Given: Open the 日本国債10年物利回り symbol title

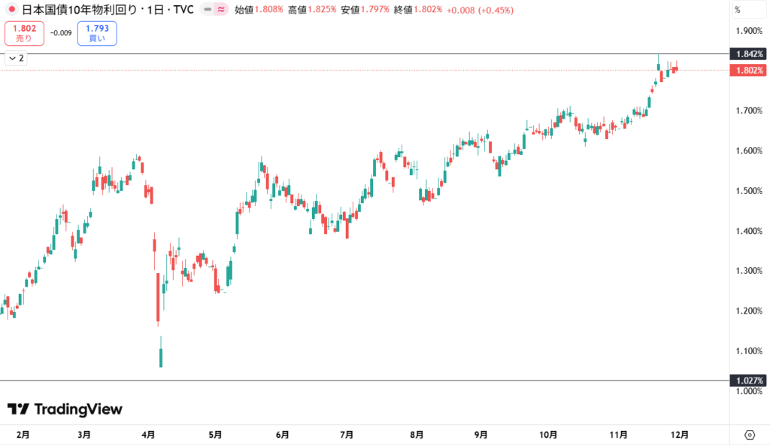Looking at the screenshot, I should (x=83, y=10).
